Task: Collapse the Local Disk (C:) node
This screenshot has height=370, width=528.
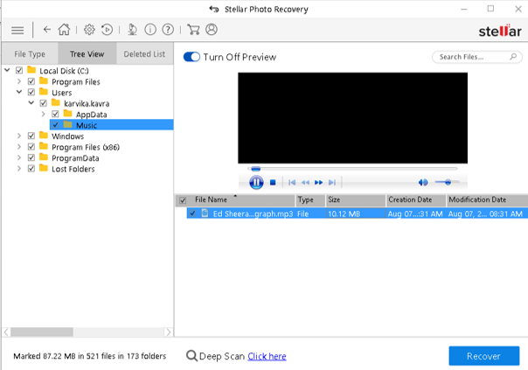Action: (7, 70)
